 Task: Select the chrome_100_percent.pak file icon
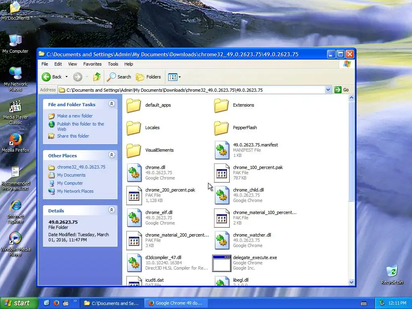tap(222, 173)
